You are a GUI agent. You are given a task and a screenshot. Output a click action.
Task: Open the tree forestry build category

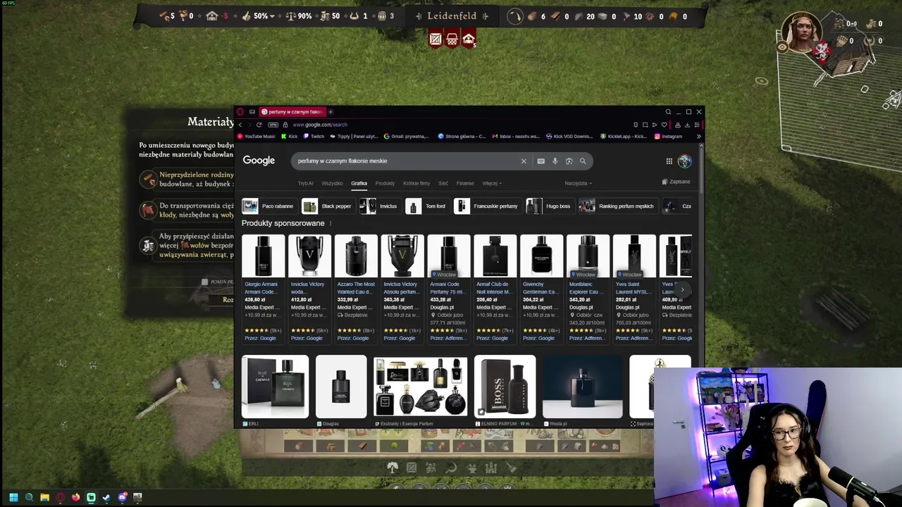pyautogui.click(x=393, y=467)
